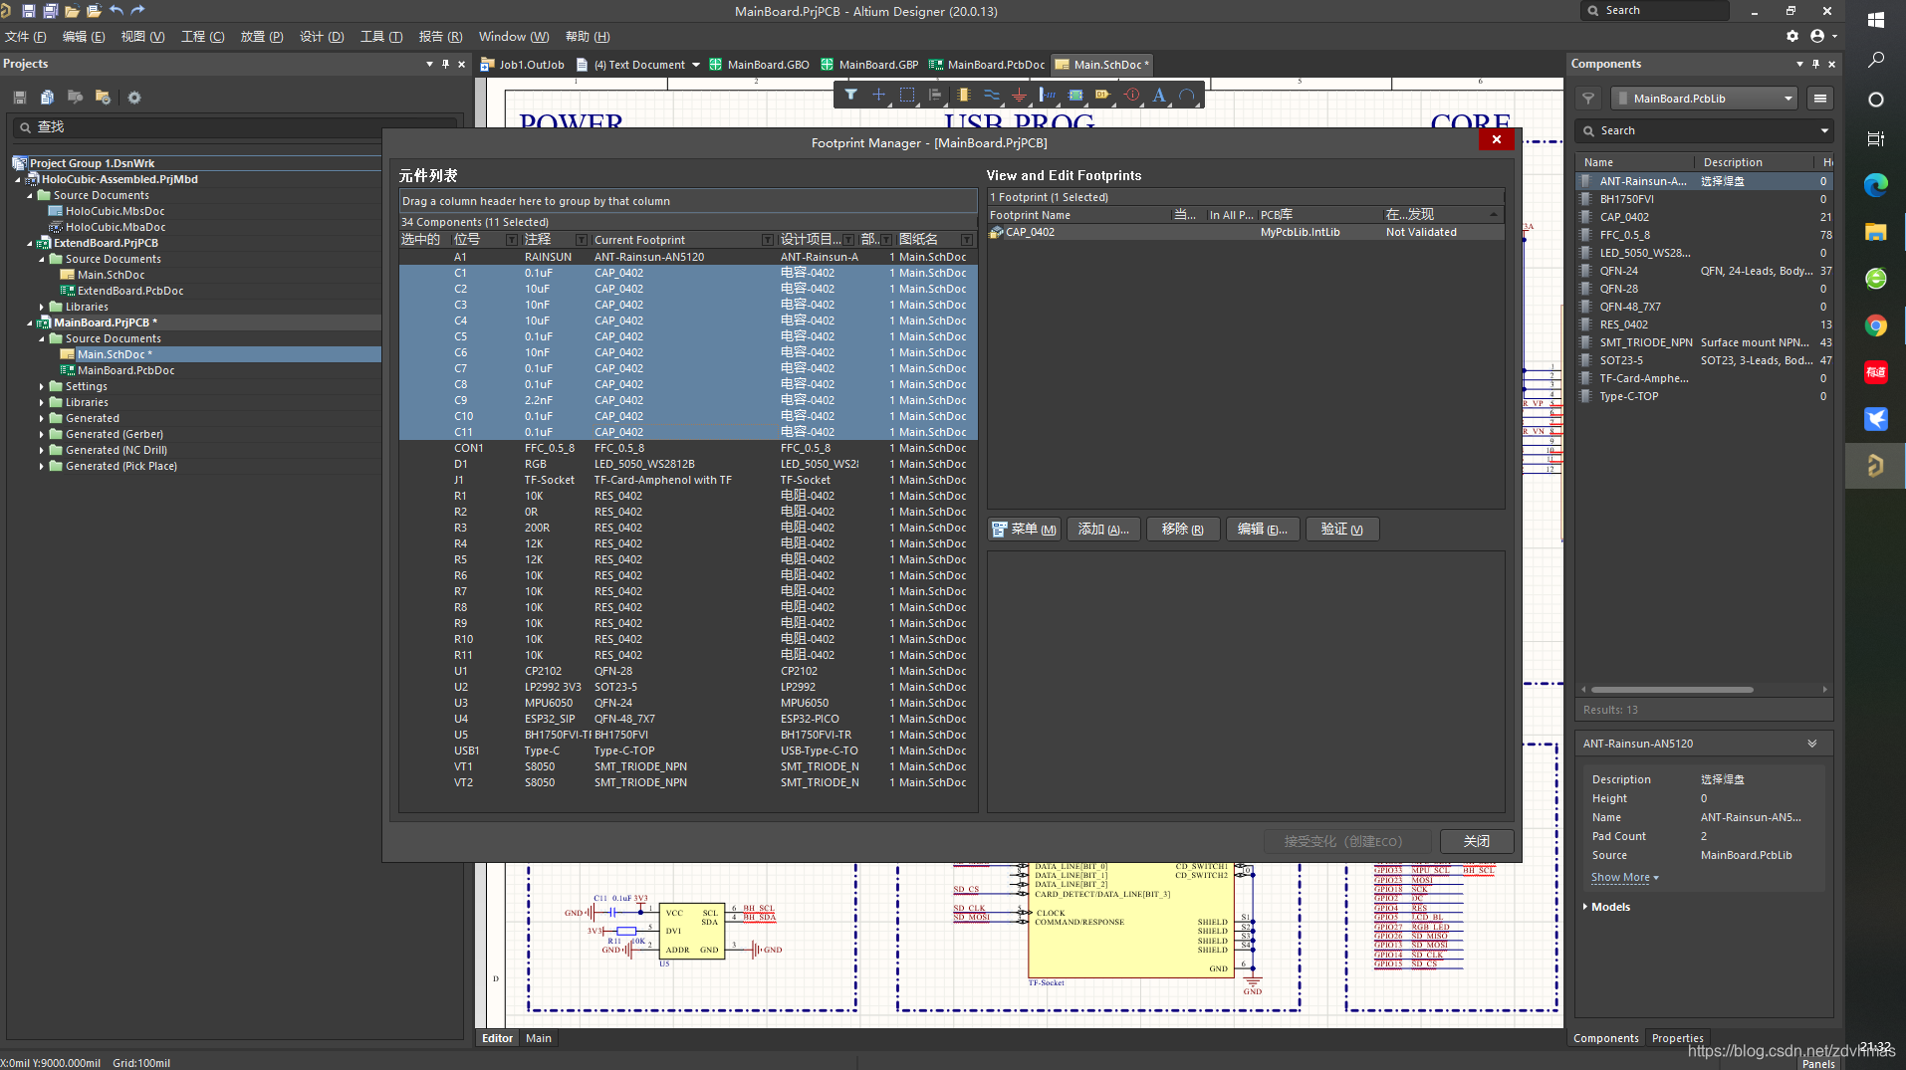Expand the Generated (Gerber) folder
1906x1070 pixels.
click(42, 434)
